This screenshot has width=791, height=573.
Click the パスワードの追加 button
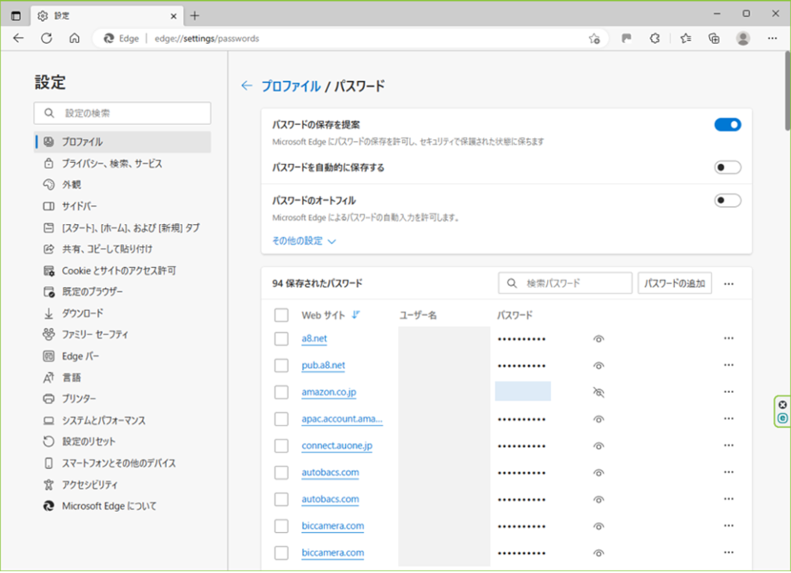click(674, 283)
